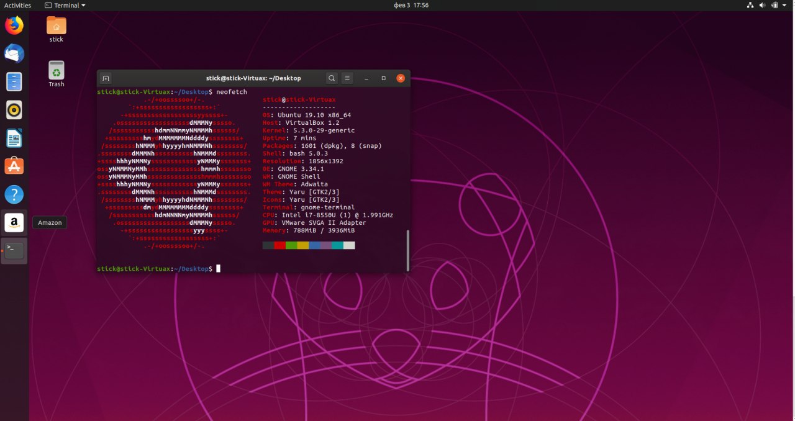
Task: Click the white color block in neofetch
Action: 349,245
